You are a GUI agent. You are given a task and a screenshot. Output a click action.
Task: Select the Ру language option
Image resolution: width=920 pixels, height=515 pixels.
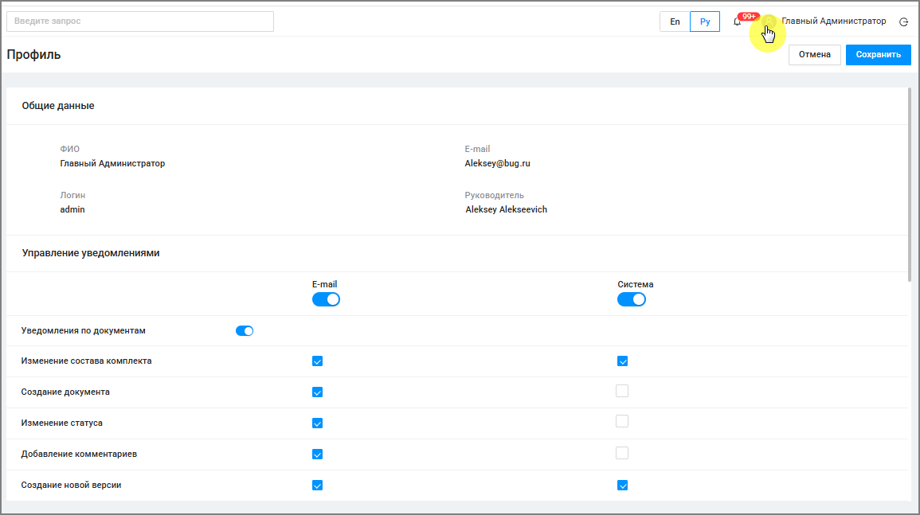tap(705, 21)
